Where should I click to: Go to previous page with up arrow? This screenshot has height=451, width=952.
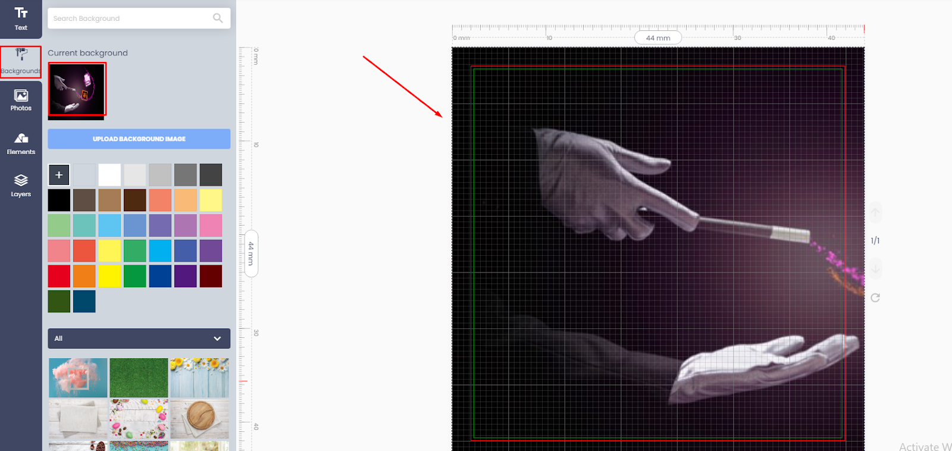click(875, 212)
